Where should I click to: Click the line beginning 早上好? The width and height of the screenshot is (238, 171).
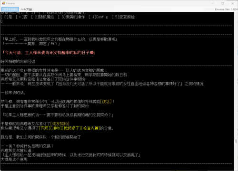coord(60,39)
